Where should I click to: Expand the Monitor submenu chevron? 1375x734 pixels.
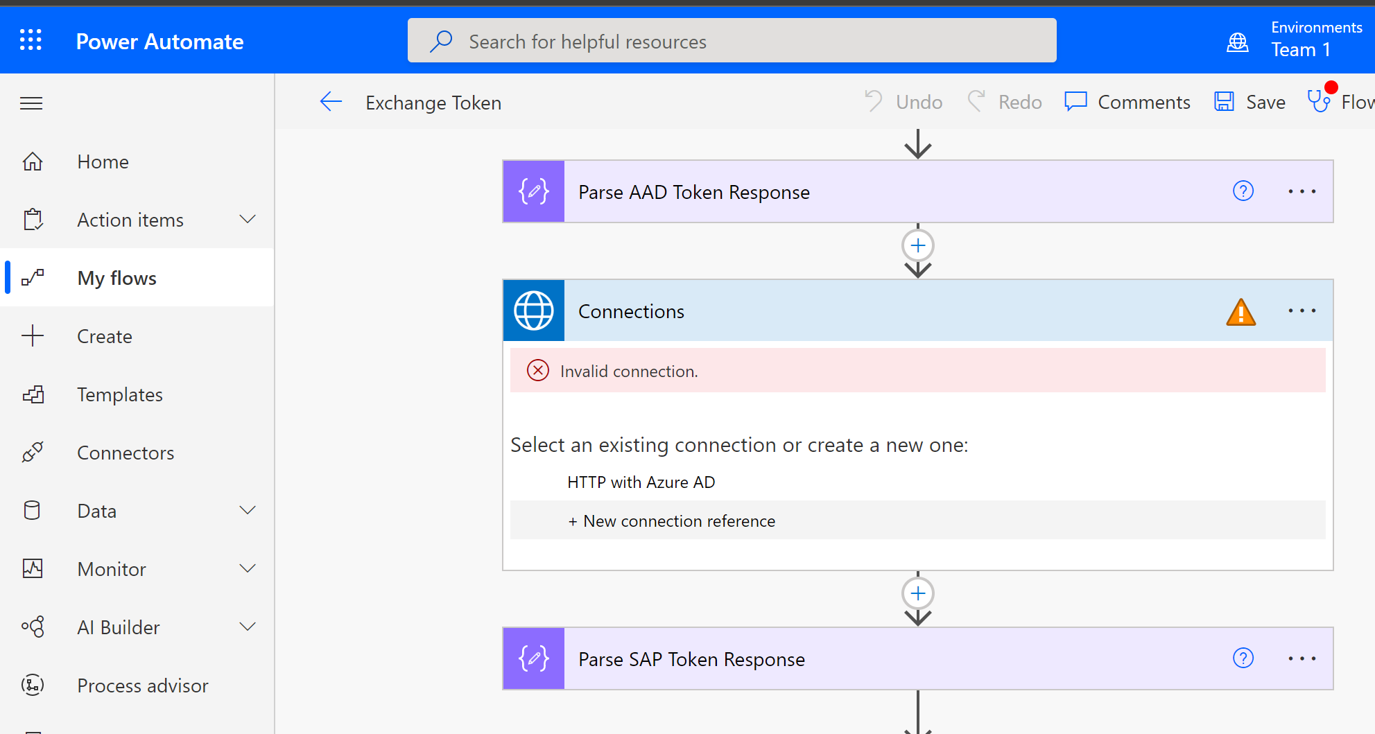click(x=248, y=568)
